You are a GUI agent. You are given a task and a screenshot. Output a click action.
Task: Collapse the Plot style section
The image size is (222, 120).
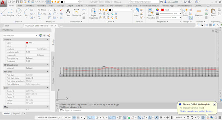tap(48, 72)
